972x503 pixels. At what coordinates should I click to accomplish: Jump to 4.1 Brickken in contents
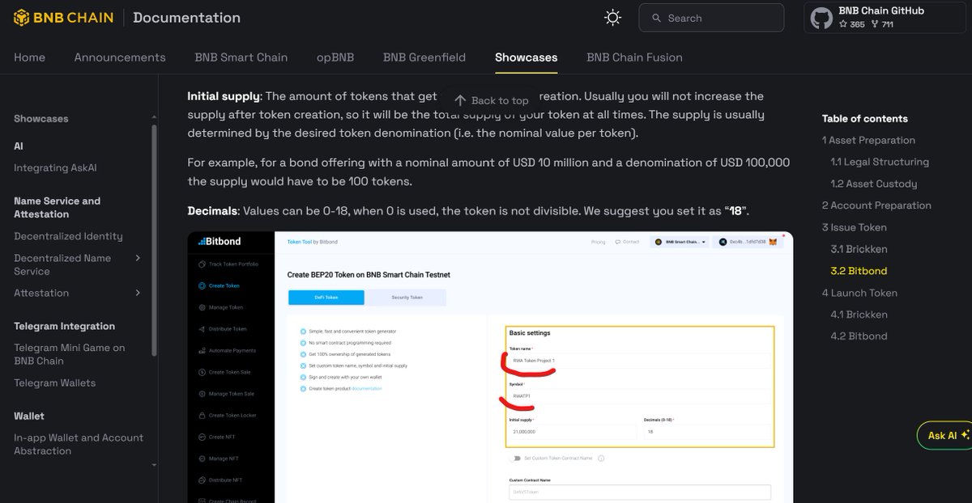pyautogui.click(x=859, y=315)
